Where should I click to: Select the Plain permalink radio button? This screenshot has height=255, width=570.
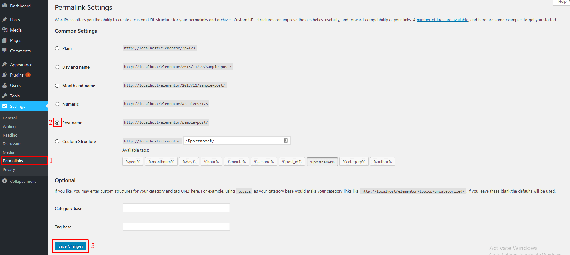point(57,48)
